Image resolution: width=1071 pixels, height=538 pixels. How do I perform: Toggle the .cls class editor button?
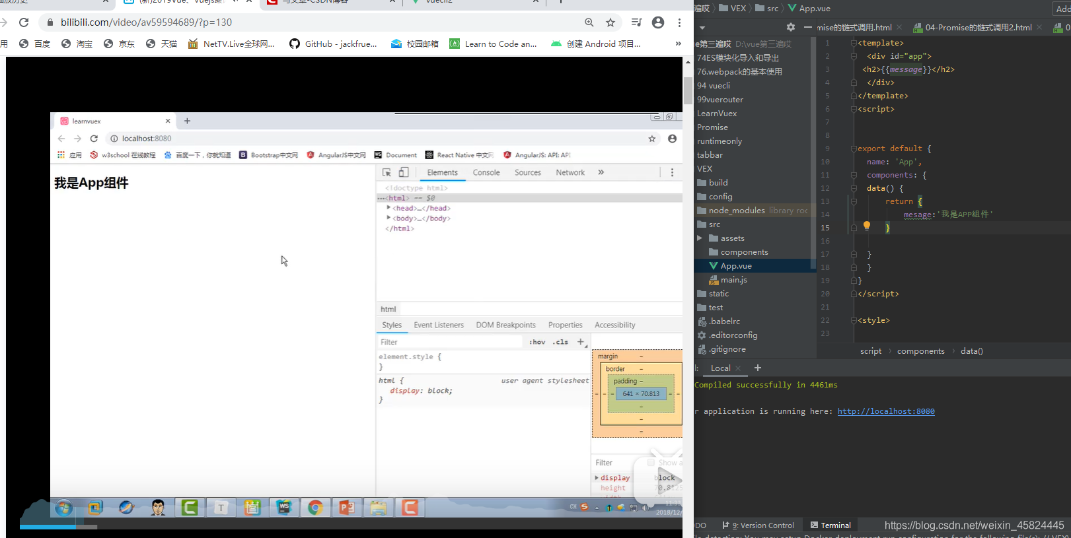(561, 342)
